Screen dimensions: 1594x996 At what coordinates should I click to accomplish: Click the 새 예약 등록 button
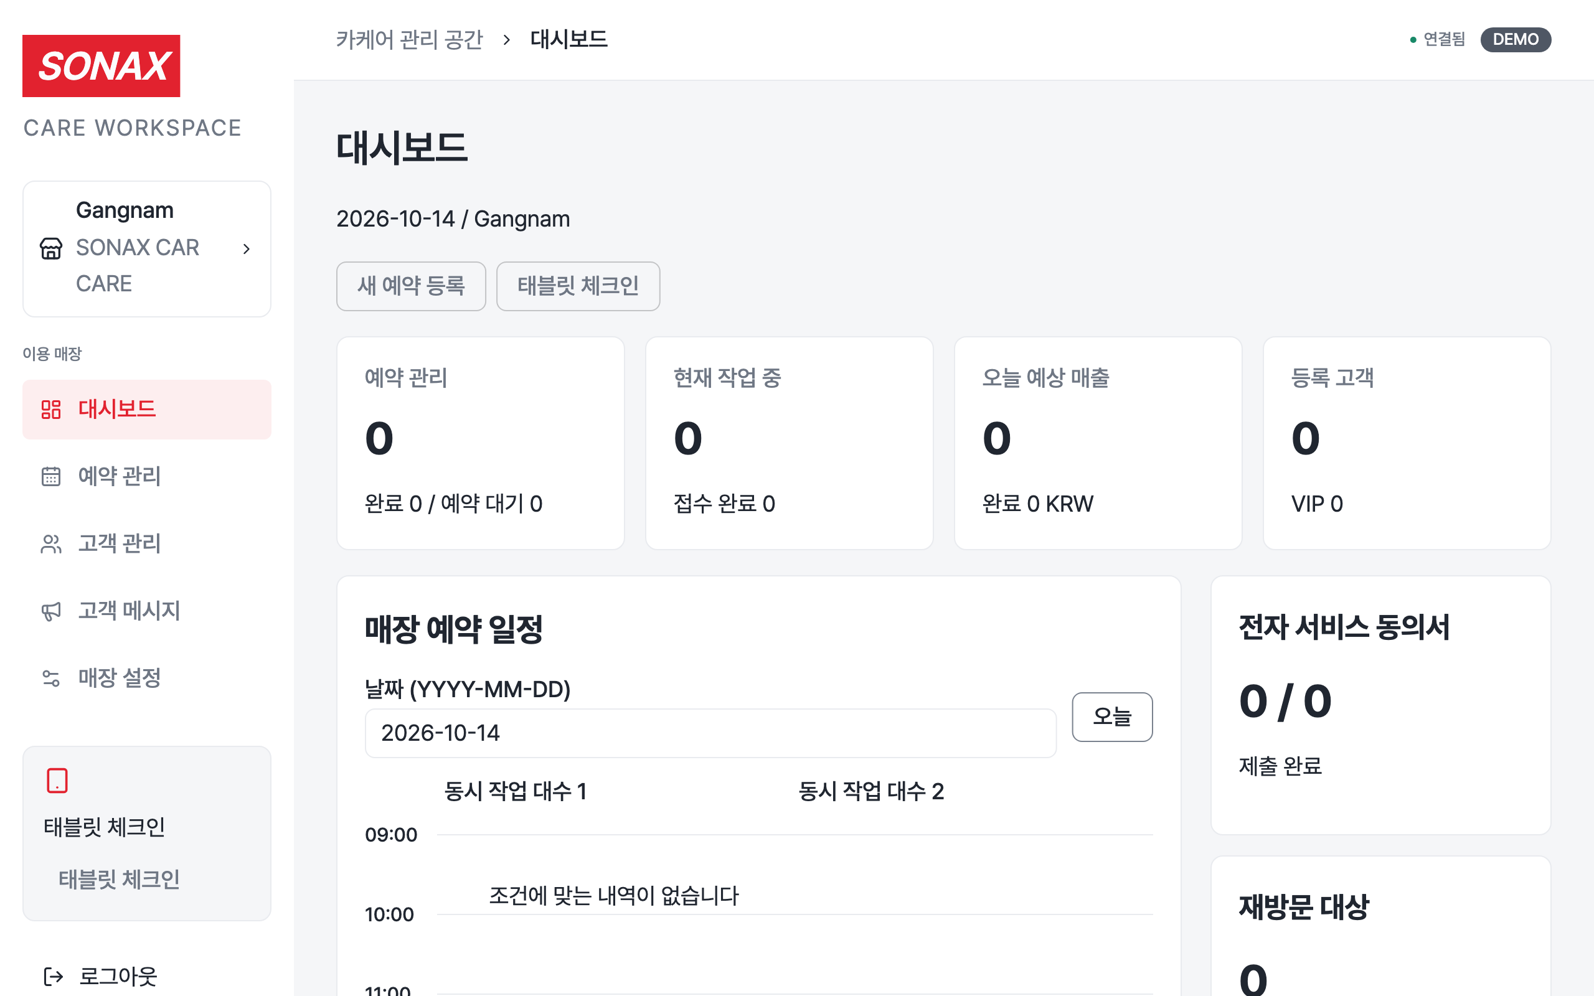[411, 286]
